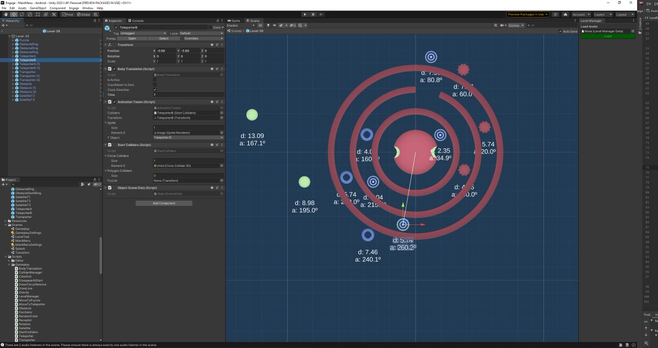
Task: Open Account dropdown
Action: point(581,14)
